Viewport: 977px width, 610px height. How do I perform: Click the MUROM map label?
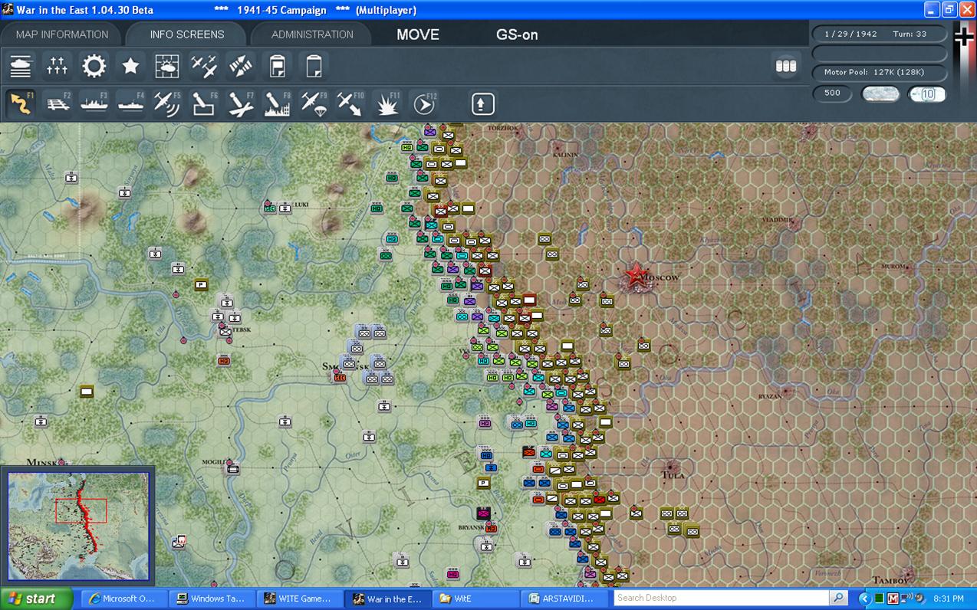[x=895, y=266]
